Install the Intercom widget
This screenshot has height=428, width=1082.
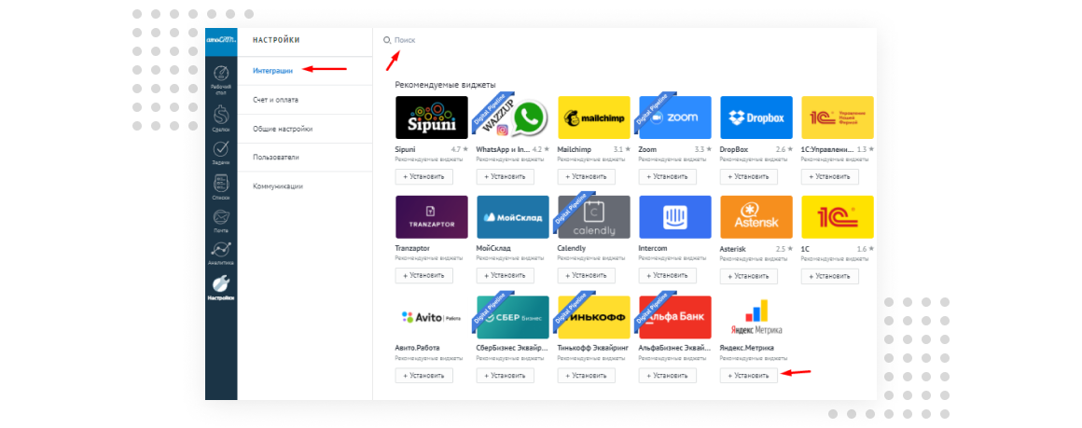pyautogui.click(x=668, y=275)
